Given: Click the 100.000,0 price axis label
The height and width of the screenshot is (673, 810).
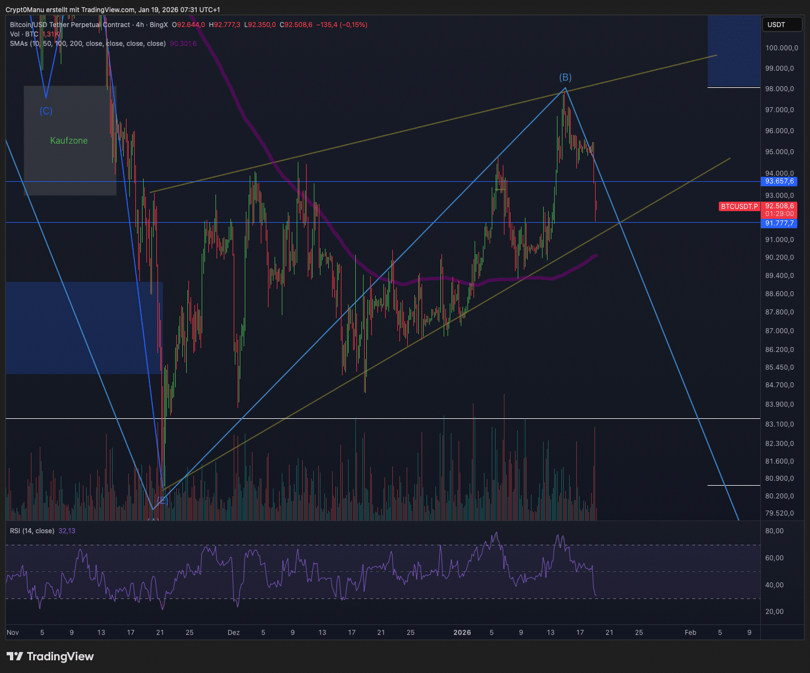Looking at the screenshot, I should (781, 48).
